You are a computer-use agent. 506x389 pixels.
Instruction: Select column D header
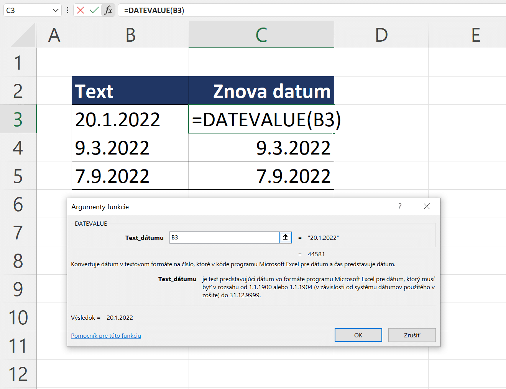[381, 35]
